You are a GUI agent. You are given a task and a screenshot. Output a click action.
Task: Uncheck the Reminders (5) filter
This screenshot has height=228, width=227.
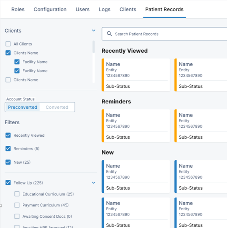[x=8, y=148]
